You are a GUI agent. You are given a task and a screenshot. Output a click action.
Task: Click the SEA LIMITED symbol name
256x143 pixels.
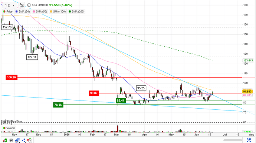pyautogui.click(x=40, y=5)
